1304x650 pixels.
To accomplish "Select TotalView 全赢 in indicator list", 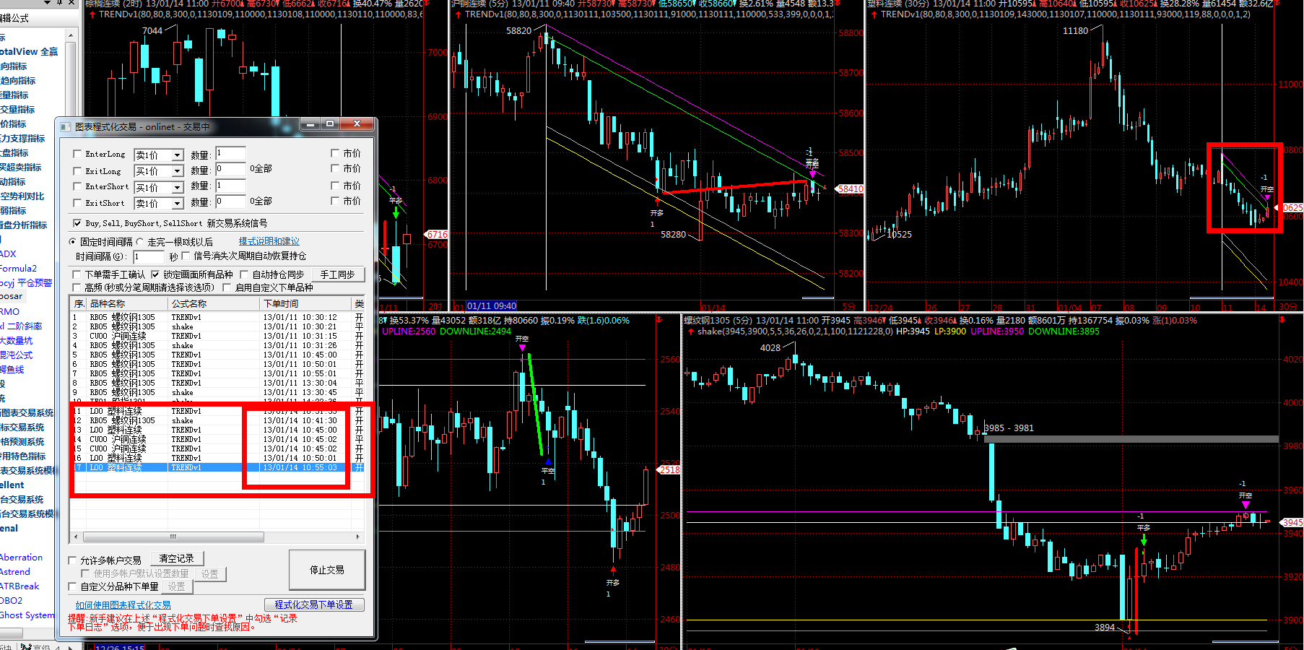I will tap(29, 51).
